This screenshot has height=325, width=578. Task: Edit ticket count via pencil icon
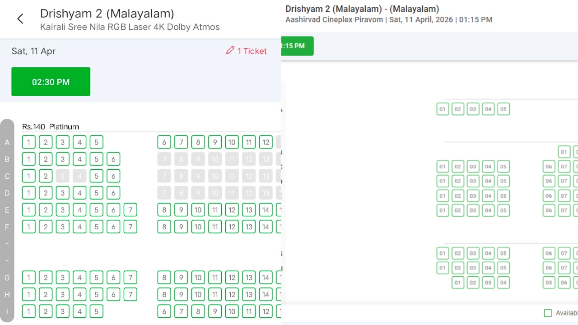[230, 51]
